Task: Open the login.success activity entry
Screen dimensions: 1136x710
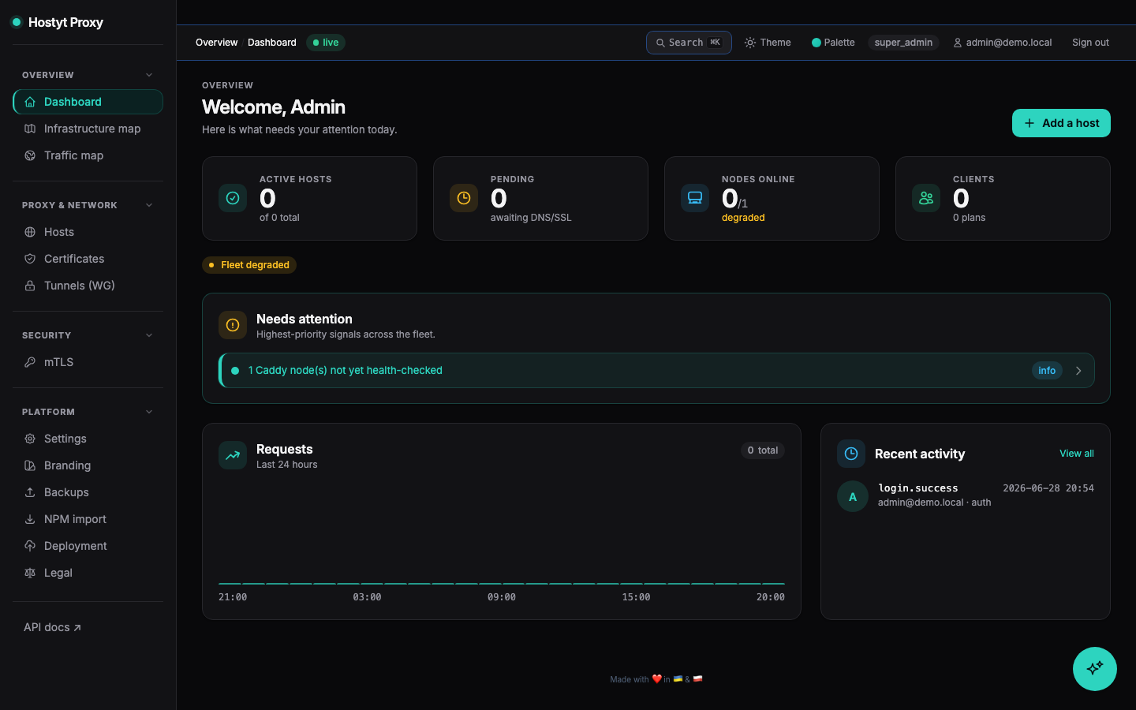Action: tap(966, 496)
